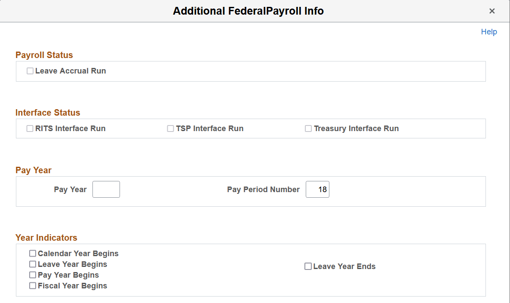Toggle the Treasury Interface Run checkbox
This screenshot has height=303, width=510.
308,128
